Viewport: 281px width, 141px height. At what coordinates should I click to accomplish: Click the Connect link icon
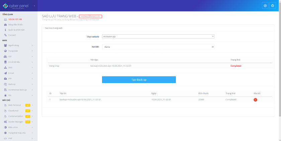click(x=5, y=35)
